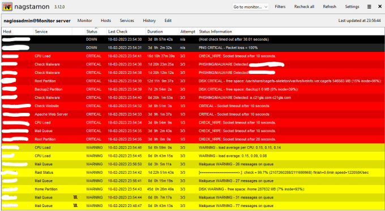The image size is (385, 211).
Task: Click the Nagstamon logo icon
Action: click(7, 7)
